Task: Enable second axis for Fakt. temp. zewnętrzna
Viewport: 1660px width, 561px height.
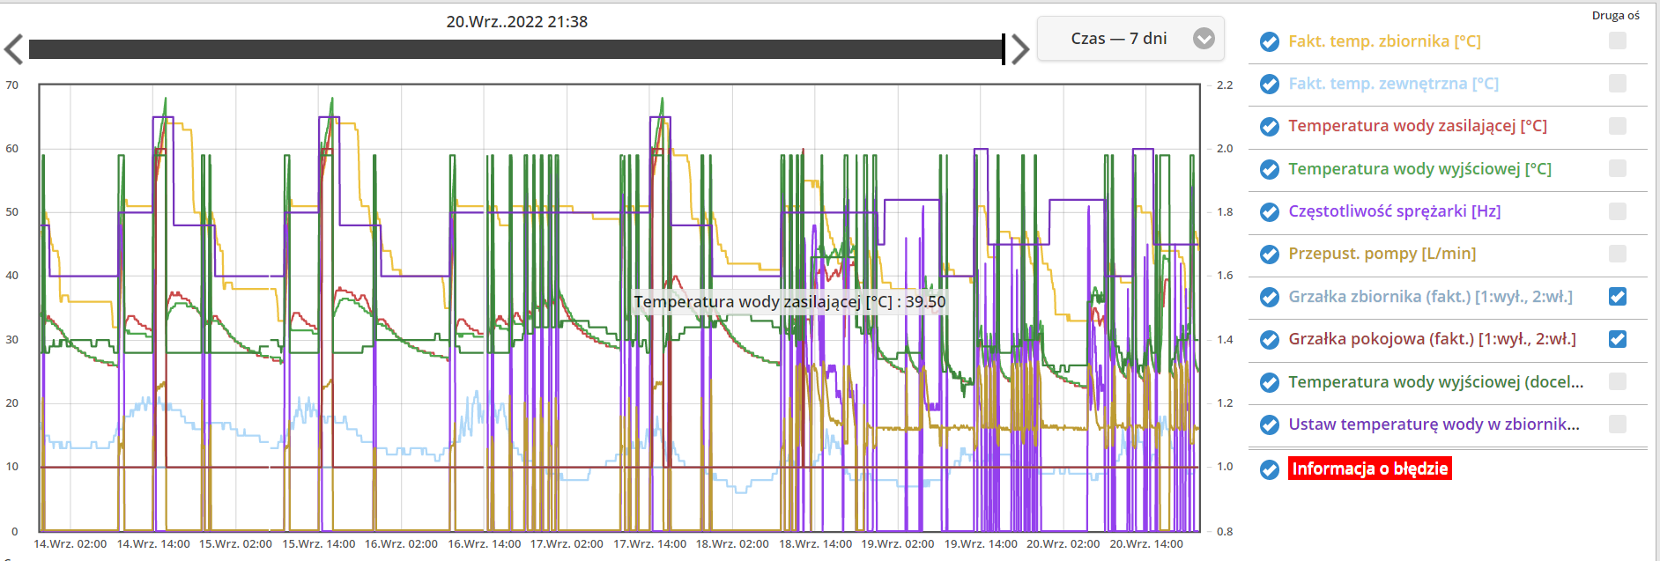Action: tap(1618, 83)
